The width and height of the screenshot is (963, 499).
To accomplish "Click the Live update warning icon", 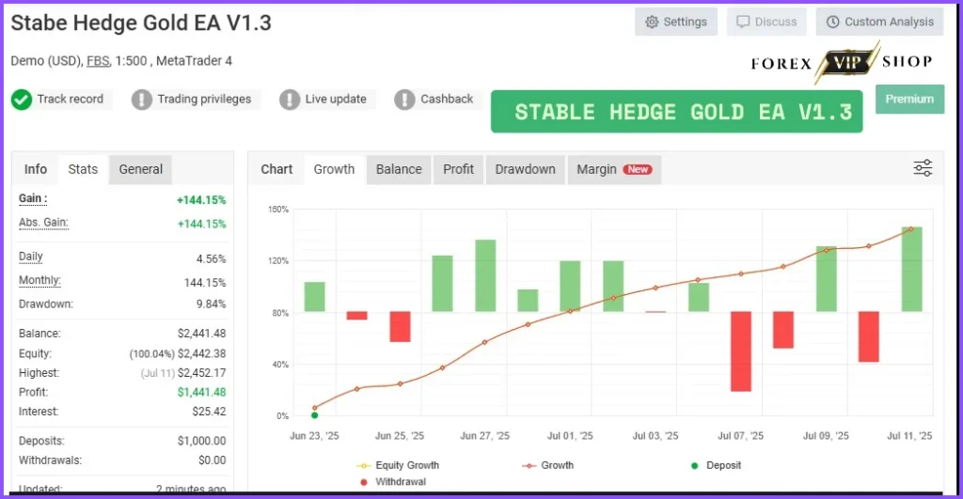I will point(290,100).
